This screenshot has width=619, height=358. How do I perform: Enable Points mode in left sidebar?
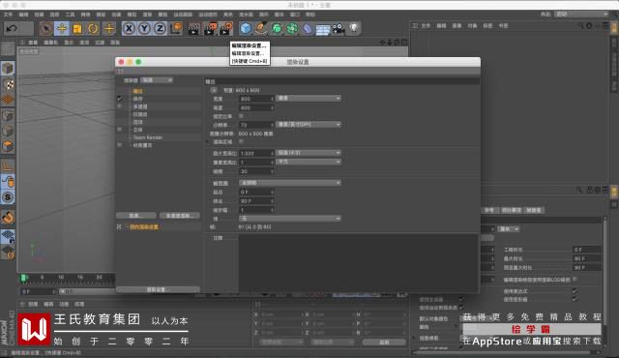8,116
